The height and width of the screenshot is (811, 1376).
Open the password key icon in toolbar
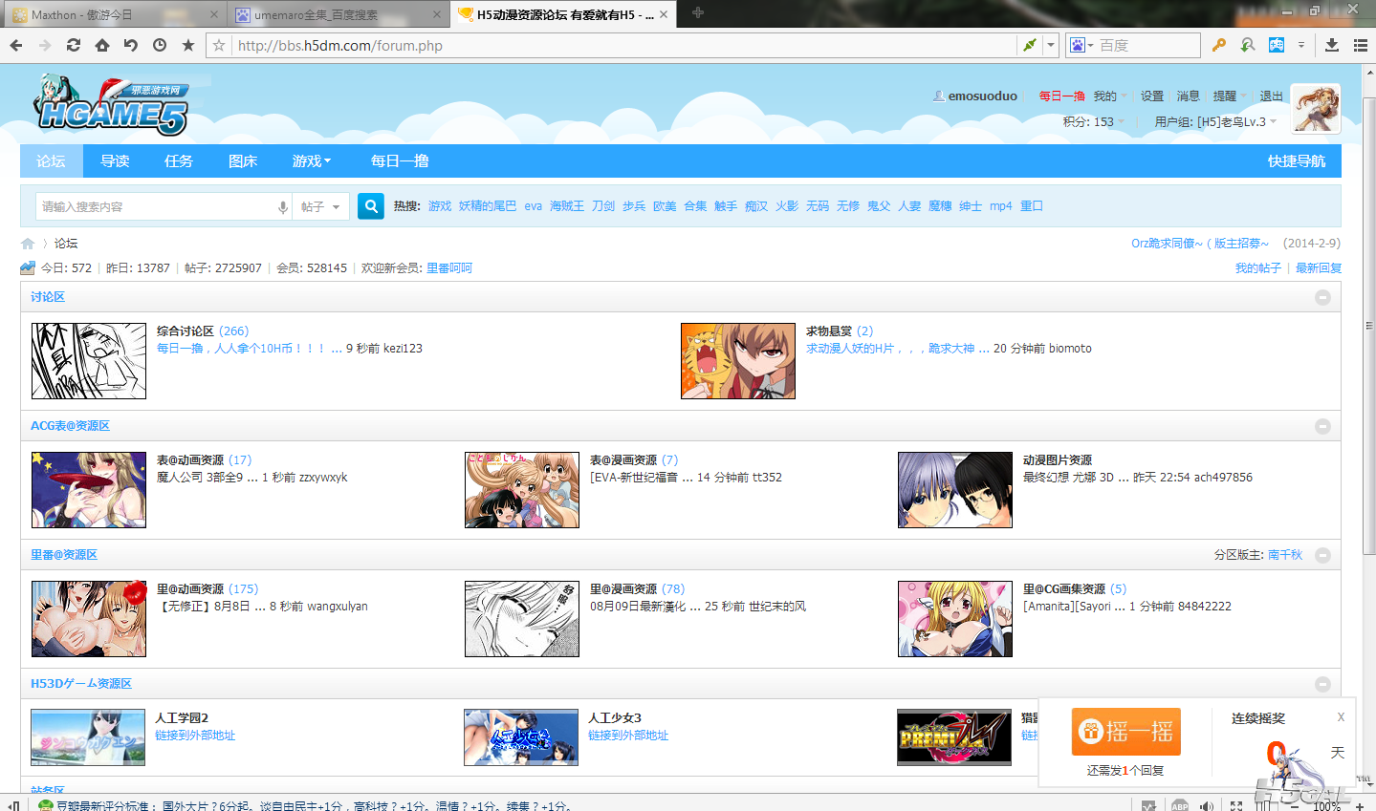pos(1218,45)
